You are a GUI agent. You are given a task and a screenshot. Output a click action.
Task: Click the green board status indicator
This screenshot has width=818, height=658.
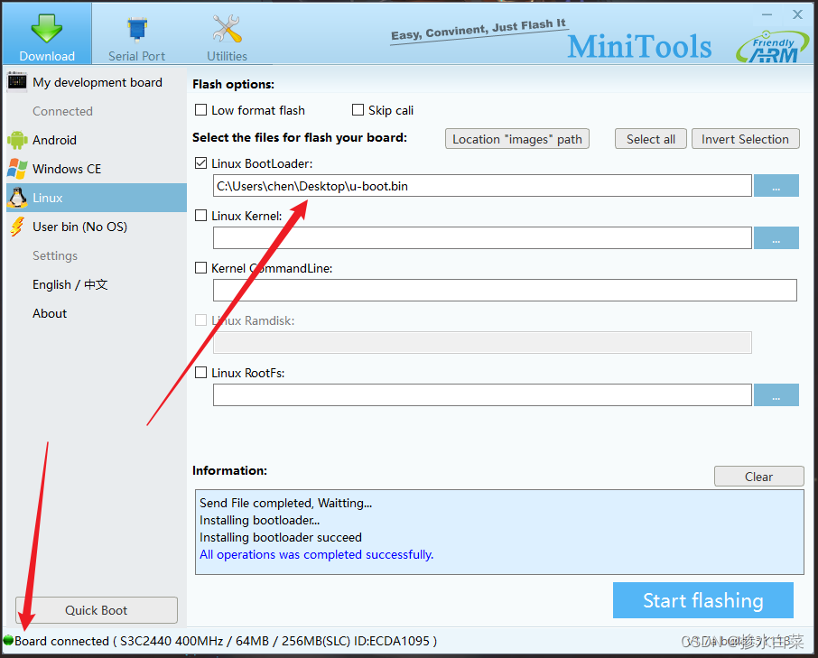[x=8, y=640]
